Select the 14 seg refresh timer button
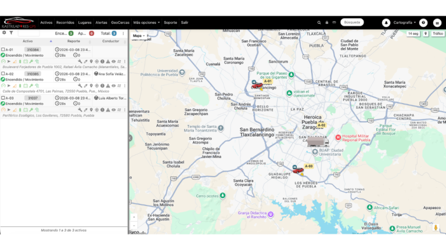Screen dimensions: 446x250 point(413,34)
